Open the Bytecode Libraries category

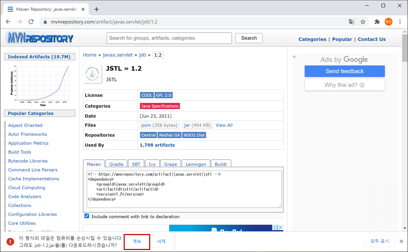pos(28,161)
